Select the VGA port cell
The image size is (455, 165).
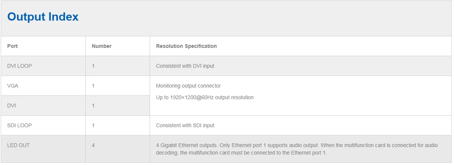pos(13,86)
